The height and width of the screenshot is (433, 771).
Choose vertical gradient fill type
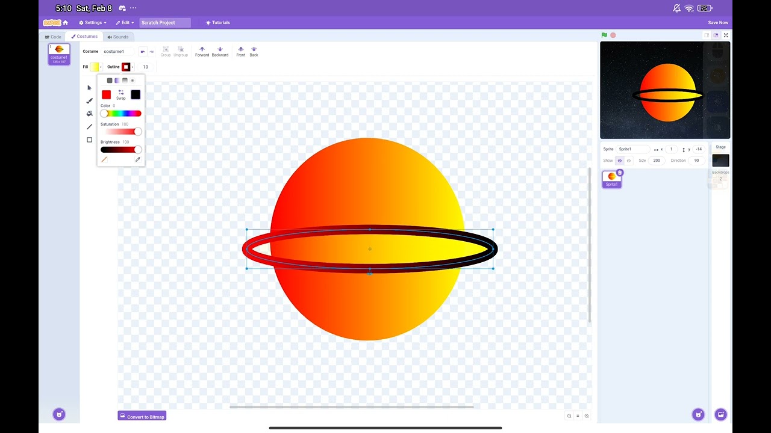[125, 81]
